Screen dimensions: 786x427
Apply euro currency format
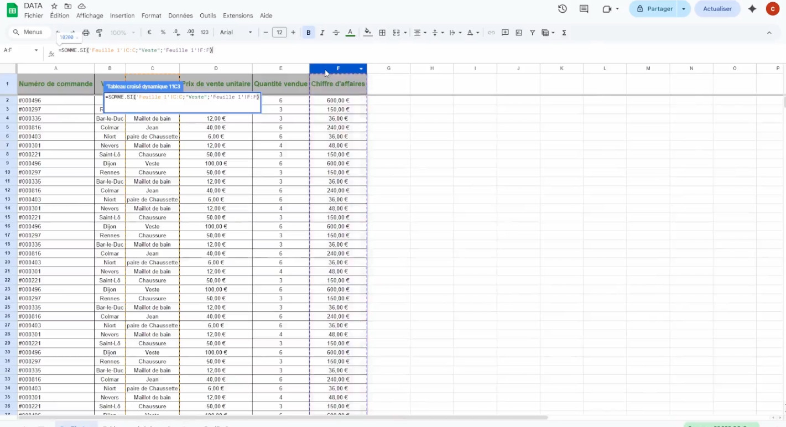pos(149,33)
